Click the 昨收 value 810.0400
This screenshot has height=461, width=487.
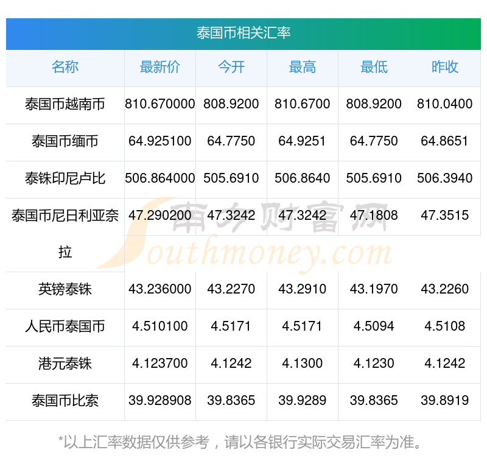[445, 104]
